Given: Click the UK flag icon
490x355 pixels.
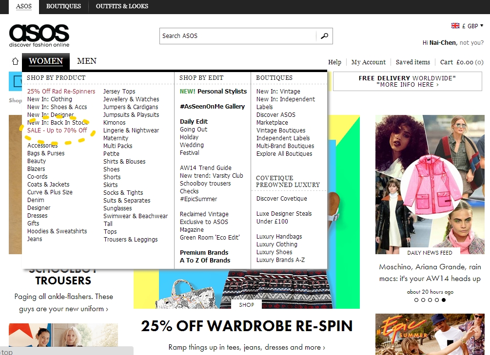Looking at the screenshot, I should tap(455, 26).
